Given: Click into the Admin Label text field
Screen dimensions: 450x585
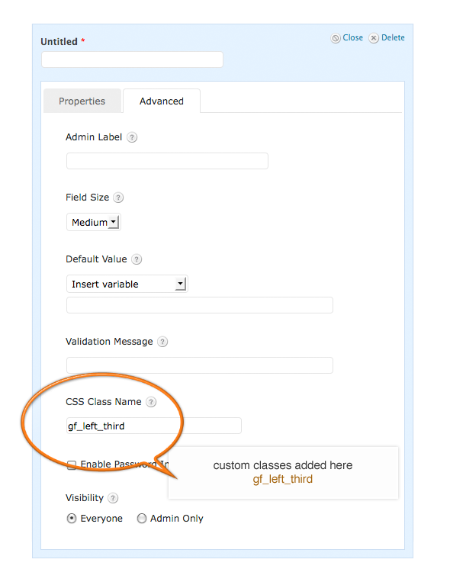Looking at the screenshot, I should (167, 161).
